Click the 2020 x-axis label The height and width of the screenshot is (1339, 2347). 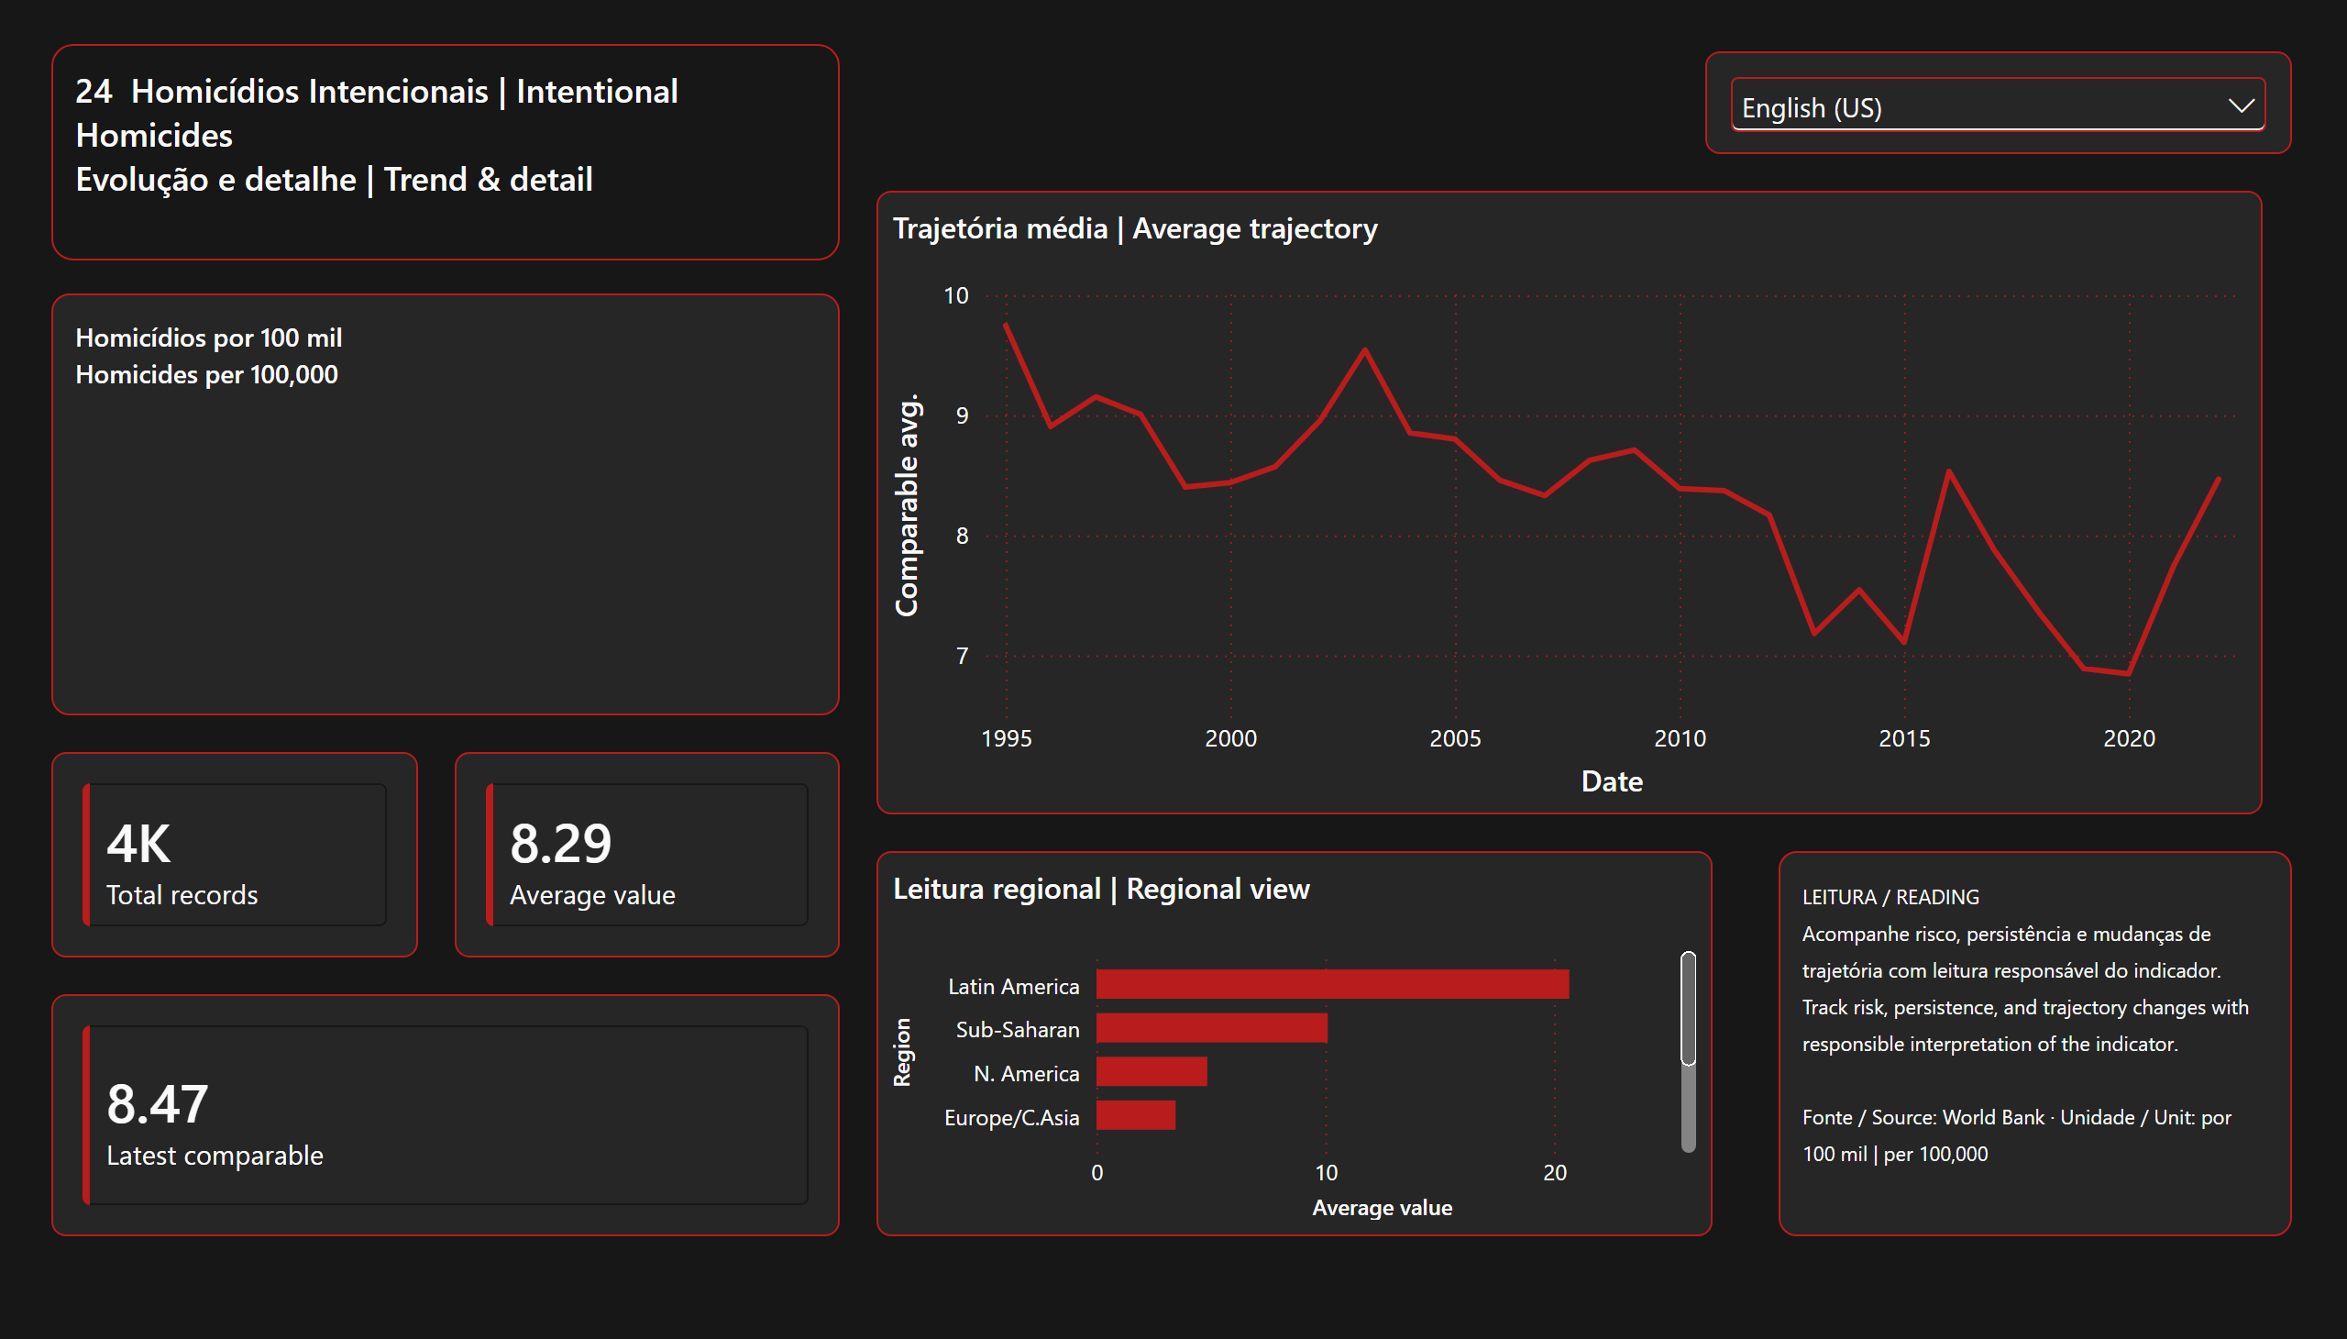click(2129, 738)
